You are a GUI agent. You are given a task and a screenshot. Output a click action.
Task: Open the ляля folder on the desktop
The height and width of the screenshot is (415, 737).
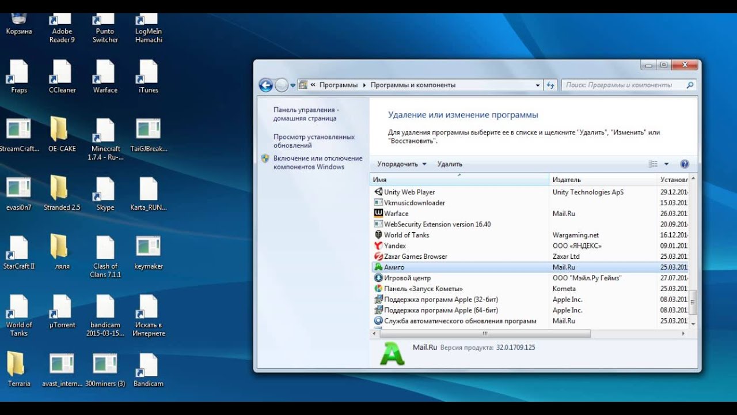(x=62, y=253)
